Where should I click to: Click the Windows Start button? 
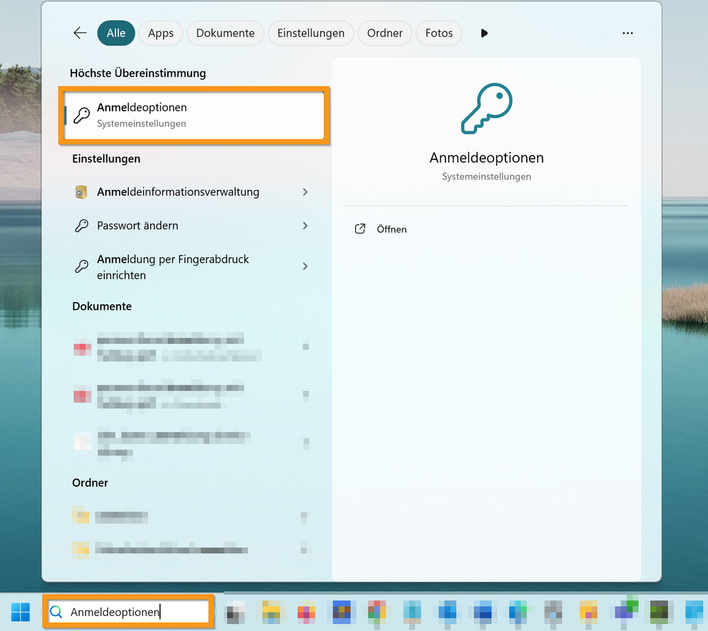[21, 612]
